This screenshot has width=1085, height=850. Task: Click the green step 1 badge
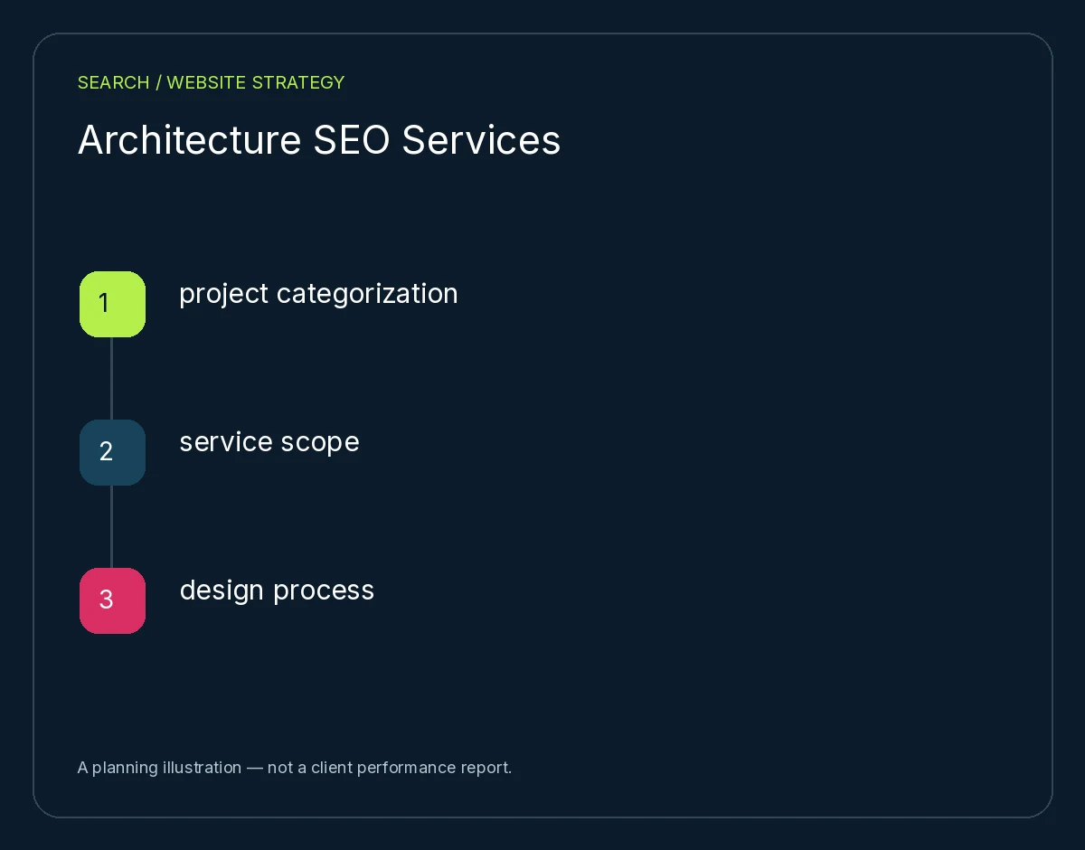tap(112, 304)
